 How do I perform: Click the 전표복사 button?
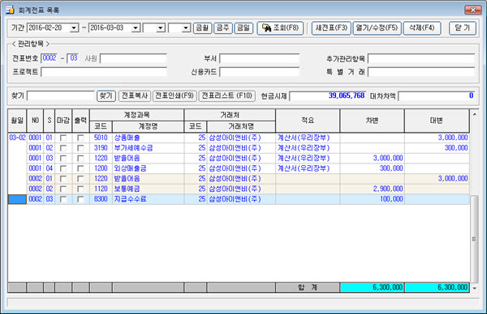click(x=135, y=96)
